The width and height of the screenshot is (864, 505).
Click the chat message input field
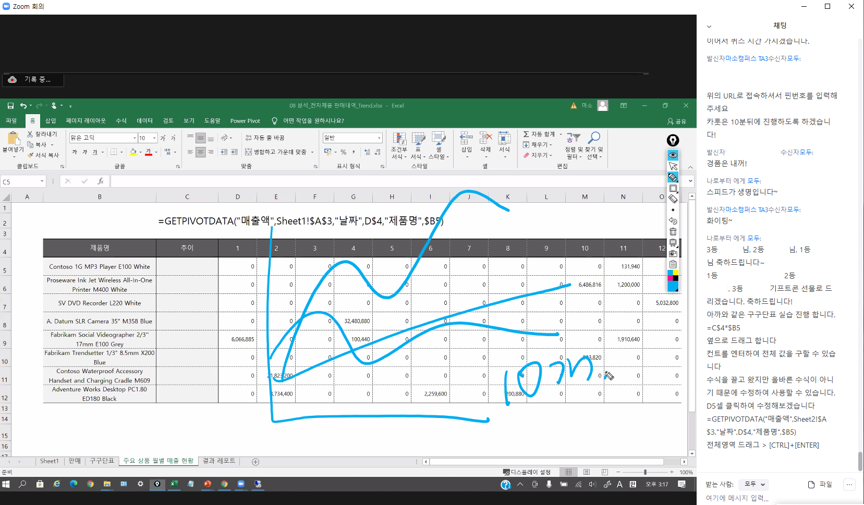[x=772, y=498]
